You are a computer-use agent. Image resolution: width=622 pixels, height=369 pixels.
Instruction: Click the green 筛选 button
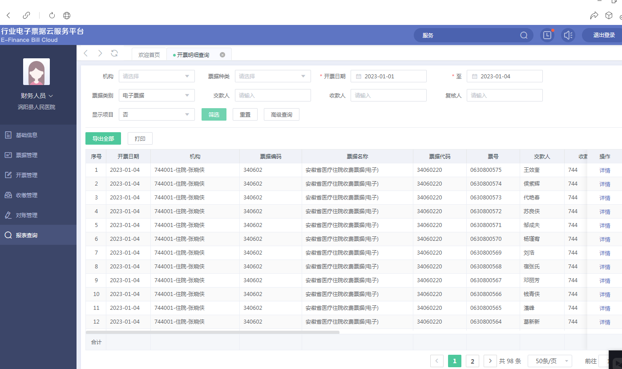click(214, 114)
